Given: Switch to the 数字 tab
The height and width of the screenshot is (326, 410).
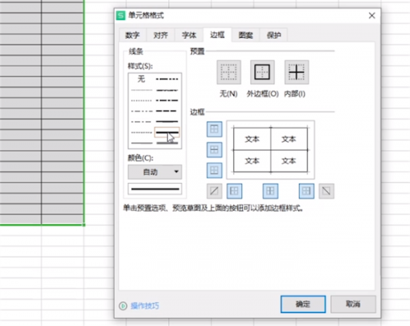Looking at the screenshot, I should pos(133,35).
